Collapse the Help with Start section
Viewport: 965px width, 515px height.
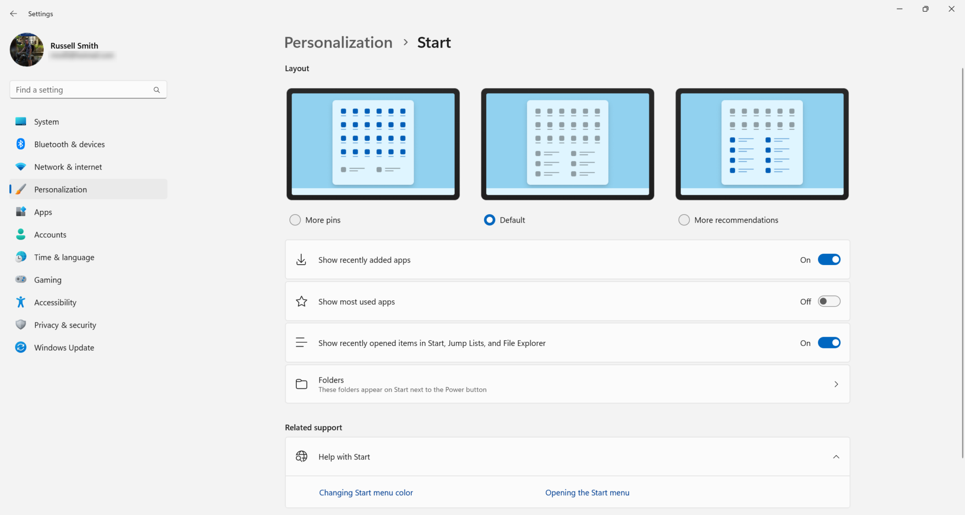pos(836,456)
